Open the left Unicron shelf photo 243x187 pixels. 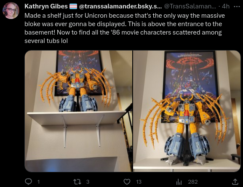(x=79, y=111)
